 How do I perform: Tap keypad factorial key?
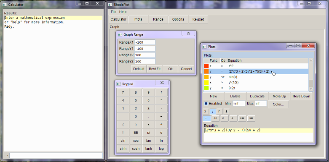coord(123,133)
